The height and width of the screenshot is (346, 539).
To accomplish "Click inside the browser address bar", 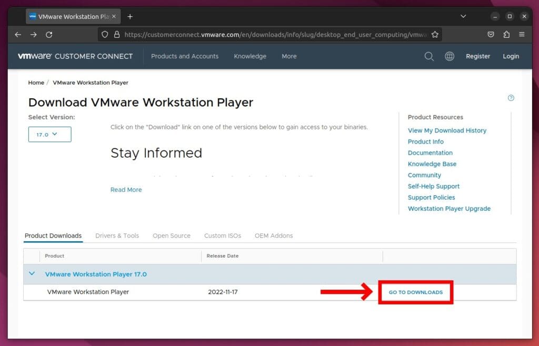I will click(x=263, y=34).
